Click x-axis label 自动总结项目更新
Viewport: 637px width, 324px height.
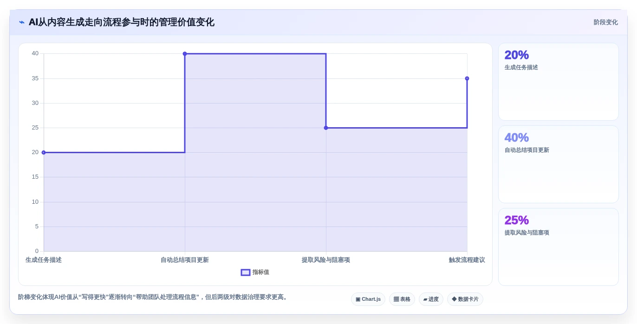tap(185, 260)
